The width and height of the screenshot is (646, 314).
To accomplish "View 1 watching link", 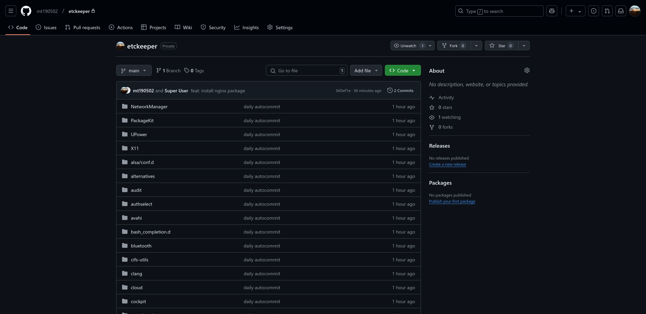I will 445,117.
